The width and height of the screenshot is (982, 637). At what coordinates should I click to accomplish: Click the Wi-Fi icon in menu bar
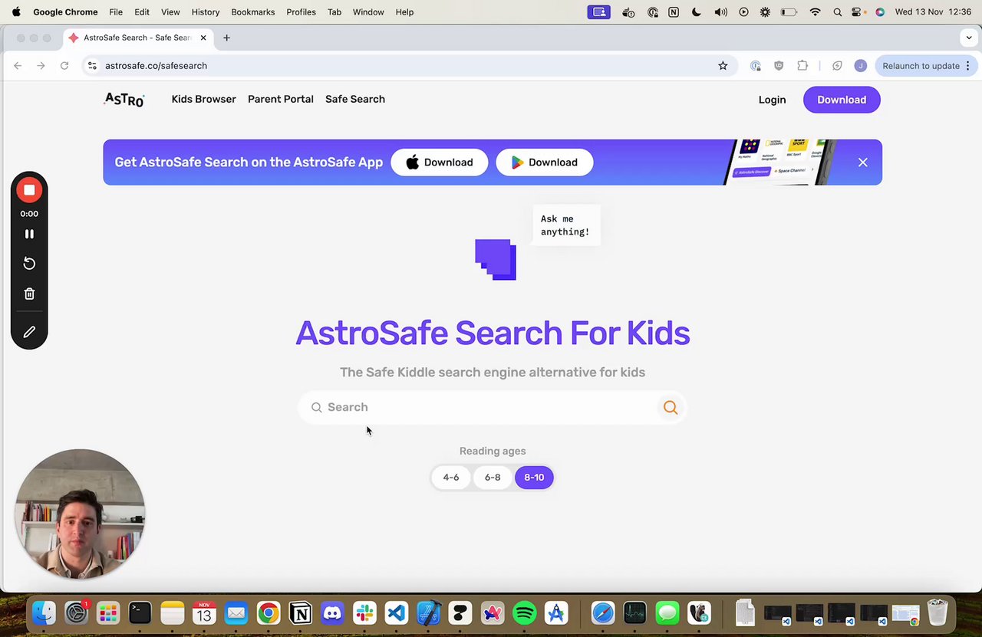(816, 12)
